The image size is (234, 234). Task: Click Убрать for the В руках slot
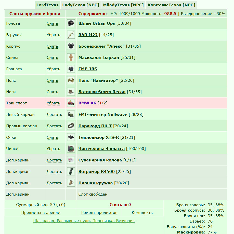point(53,35)
